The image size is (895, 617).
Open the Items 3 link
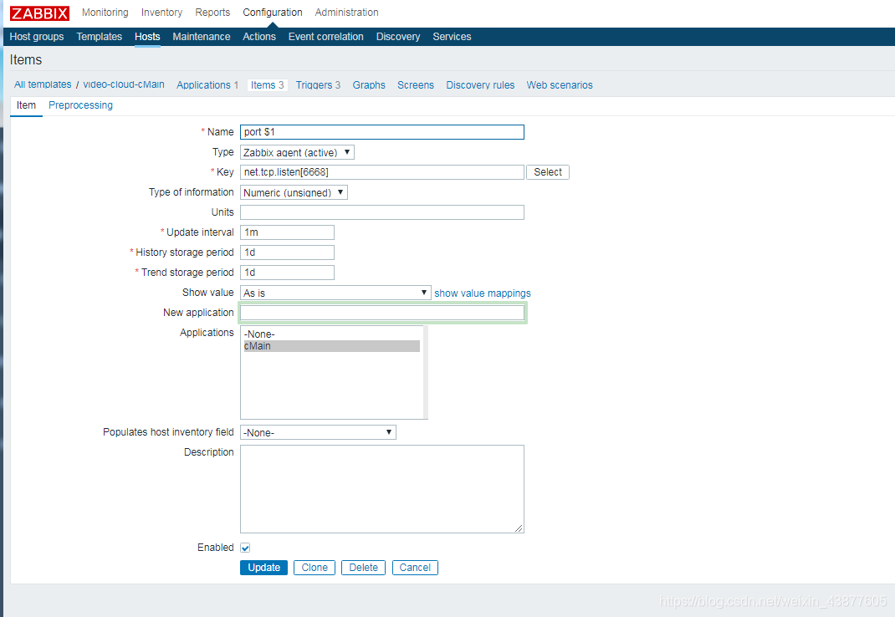267,85
